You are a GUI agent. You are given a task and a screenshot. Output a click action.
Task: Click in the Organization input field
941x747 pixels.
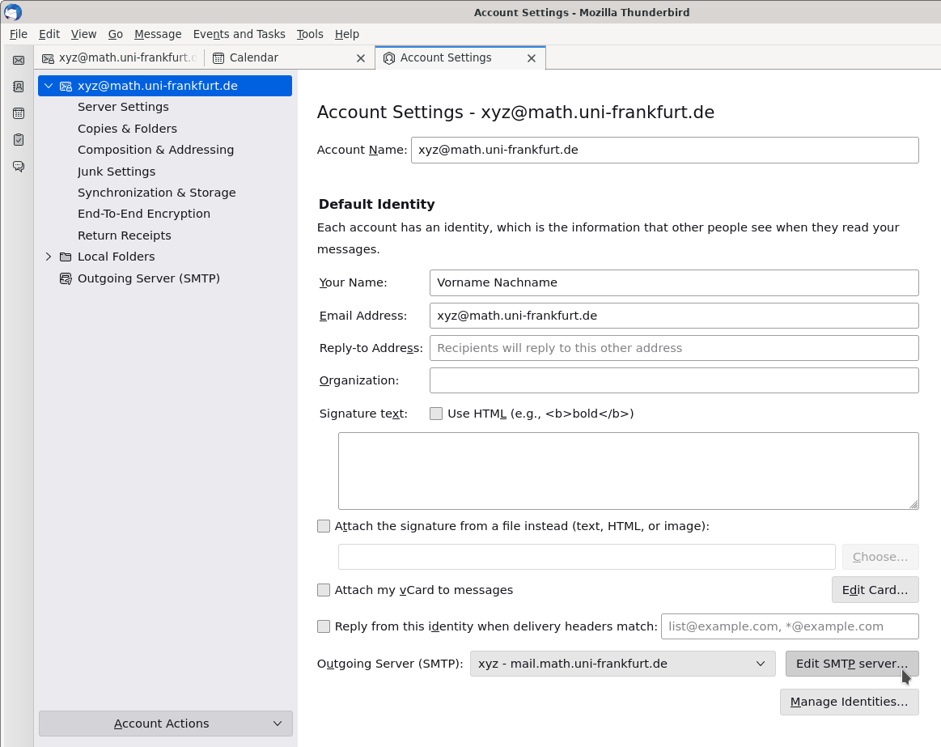coord(673,380)
